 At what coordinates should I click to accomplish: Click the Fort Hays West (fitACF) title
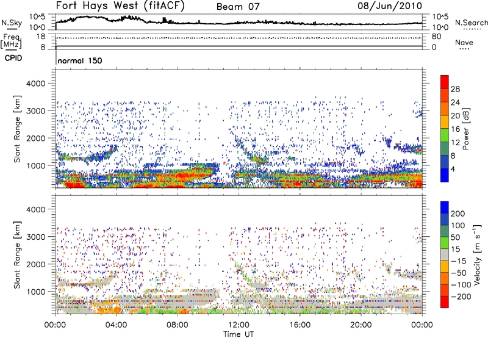[x=120, y=5]
